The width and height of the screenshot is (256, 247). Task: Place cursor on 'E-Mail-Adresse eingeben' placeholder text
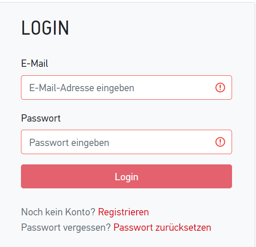pyautogui.click(x=82, y=88)
